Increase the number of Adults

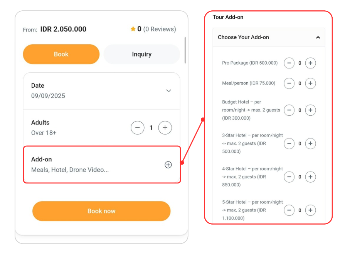[x=165, y=128]
